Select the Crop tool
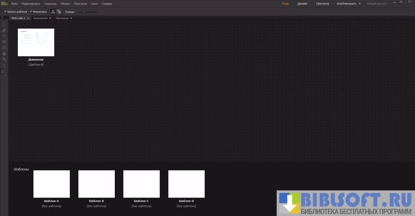The width and height of the screenshot is (415, 216). coord(4,30)
